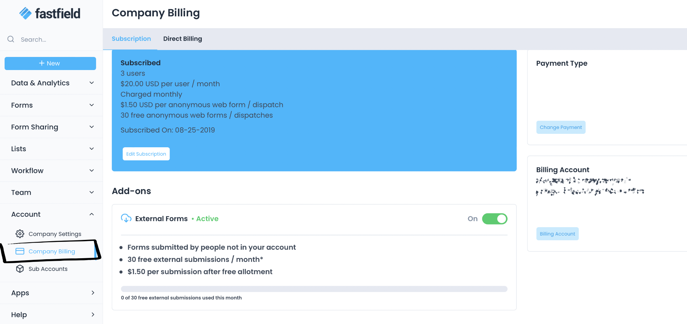Click the search magnifier icon

point(11,39)
